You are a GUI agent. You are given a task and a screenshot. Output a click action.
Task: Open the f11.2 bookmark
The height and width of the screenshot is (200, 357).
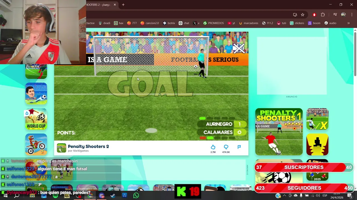coord(267,23)
